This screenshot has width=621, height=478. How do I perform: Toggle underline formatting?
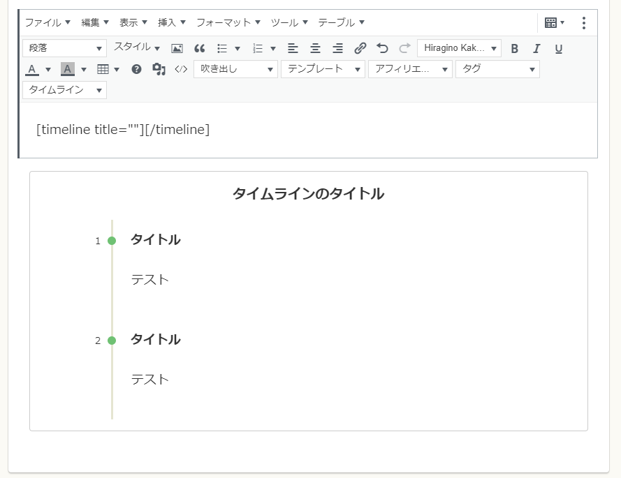pyautogui.click(x=558, y=49)
